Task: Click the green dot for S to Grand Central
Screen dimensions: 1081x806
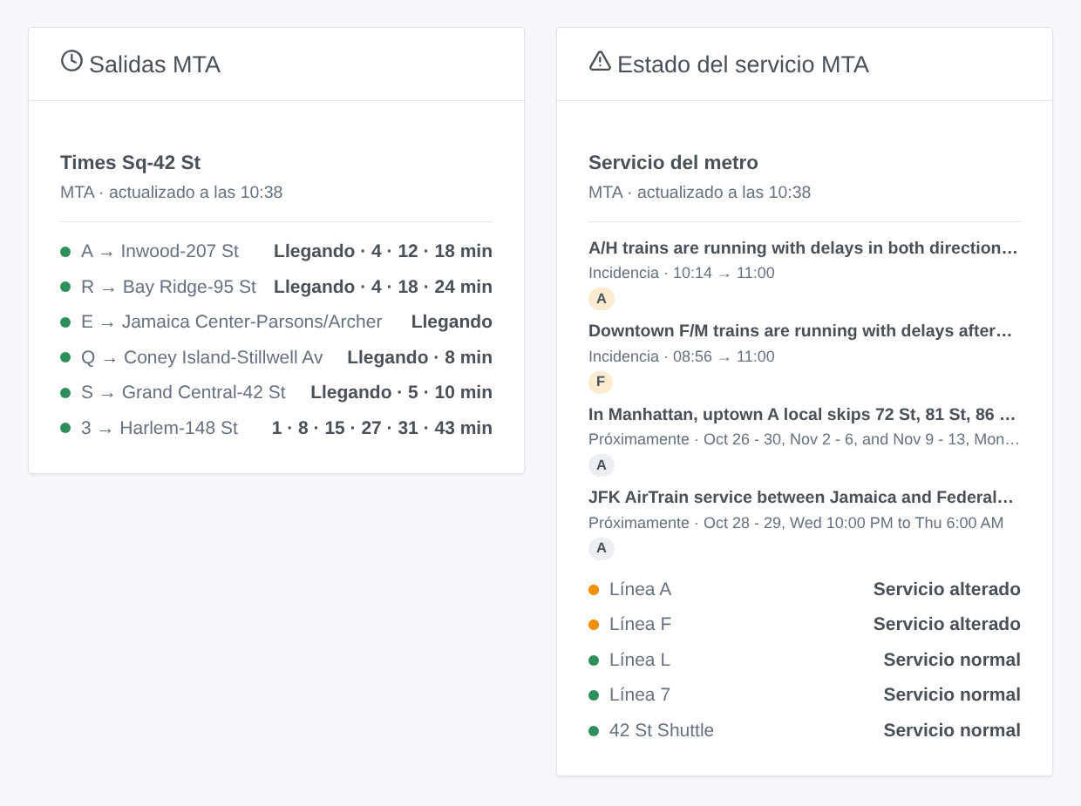Action: (x=65, y=393)
